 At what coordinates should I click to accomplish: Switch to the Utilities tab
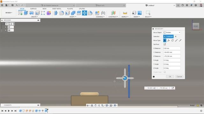pyautogui.click(x=82, y=9)
